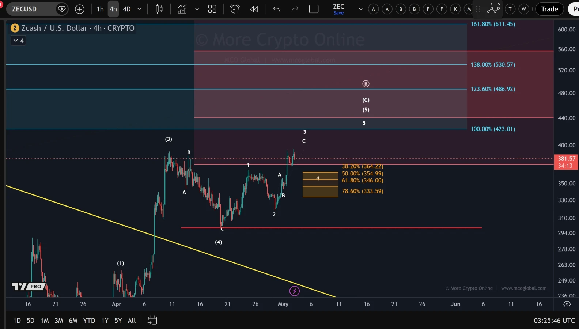Set chart range to YTD
579x329 pixels.
click(x=89, y=321)
